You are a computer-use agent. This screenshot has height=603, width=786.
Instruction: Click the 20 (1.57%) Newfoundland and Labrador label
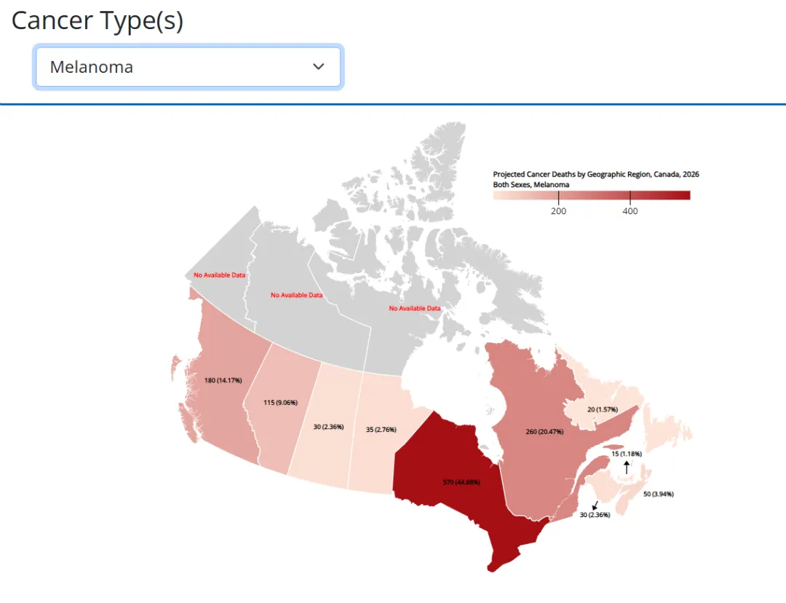(x=603, y=410)
